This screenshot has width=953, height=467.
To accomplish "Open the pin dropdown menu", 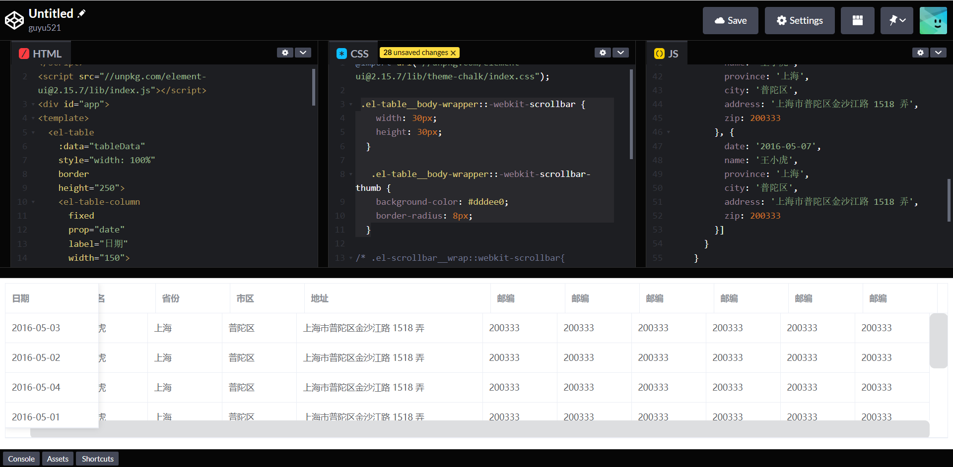I will point(896,20).
